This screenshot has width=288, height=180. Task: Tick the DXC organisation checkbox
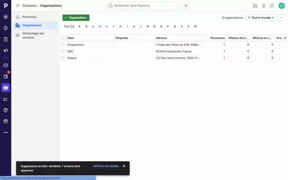(x=63, y=51)
